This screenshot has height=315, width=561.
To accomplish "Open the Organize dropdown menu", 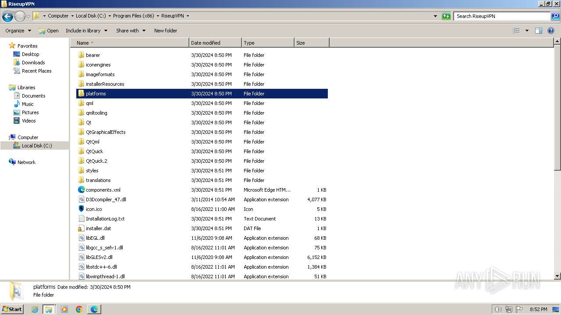I will tap(18, 31).
